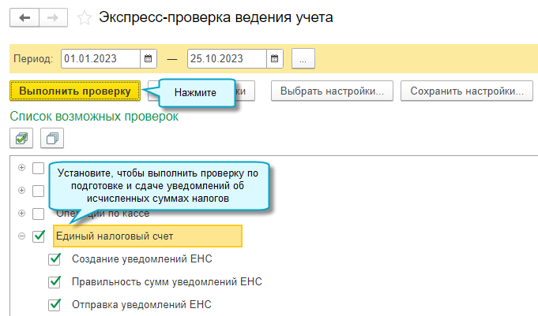538x316 pixels.
Task: Click the check all boxes icon
Action: tap(21, 138)
